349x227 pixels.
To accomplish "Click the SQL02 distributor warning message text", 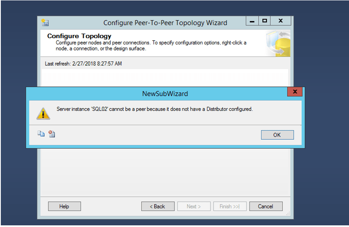I will tap(155, 109).
